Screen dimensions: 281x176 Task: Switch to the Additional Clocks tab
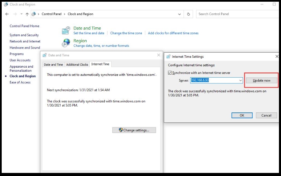(77, 65)
